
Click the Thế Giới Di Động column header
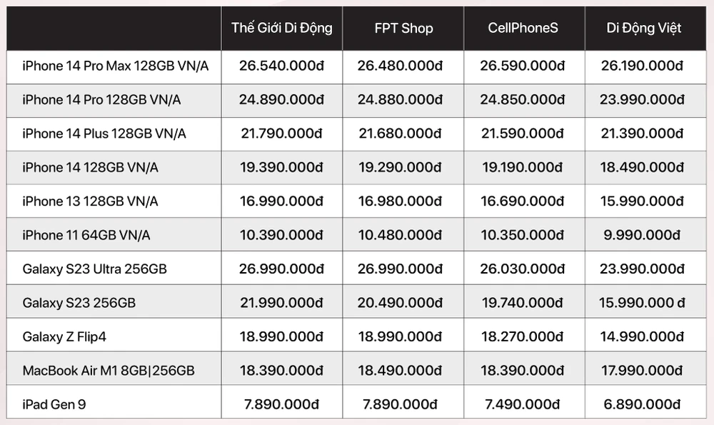[281, 29]
